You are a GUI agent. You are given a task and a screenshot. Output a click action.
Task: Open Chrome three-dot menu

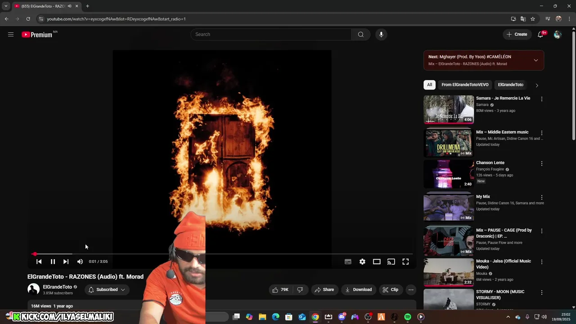(x=570, y=19)
